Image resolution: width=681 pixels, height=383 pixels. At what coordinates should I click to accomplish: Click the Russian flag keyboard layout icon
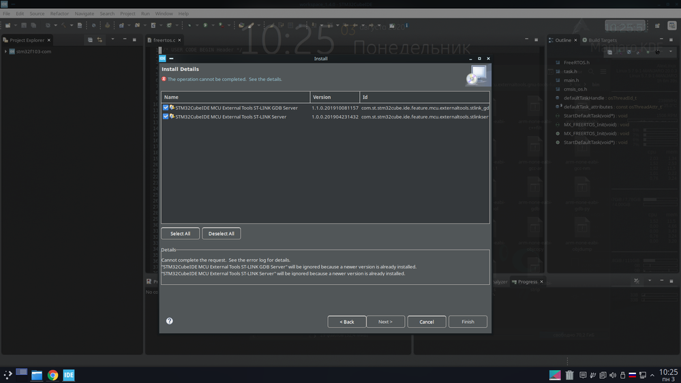633,376
